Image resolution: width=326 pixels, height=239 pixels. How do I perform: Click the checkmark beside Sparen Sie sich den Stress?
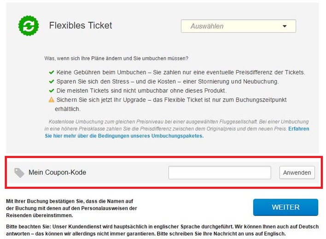click(x=52, y=81)
